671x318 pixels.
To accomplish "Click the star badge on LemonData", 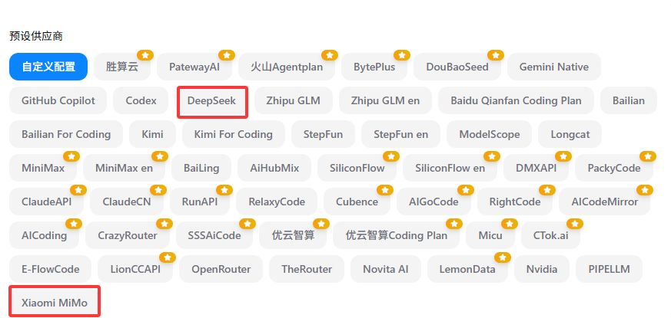I will (x=503, y=257).
